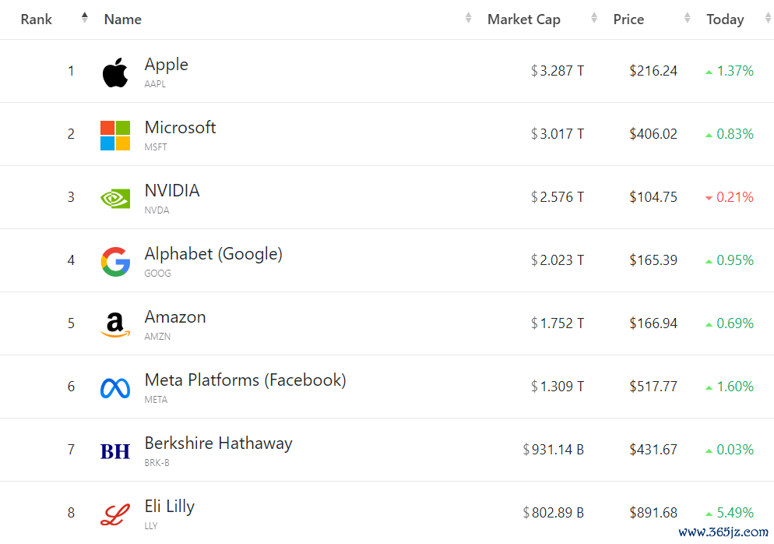Screen dimensions: 774x544
Task: Click the Amazon smile logo
Action: point(115,324)
